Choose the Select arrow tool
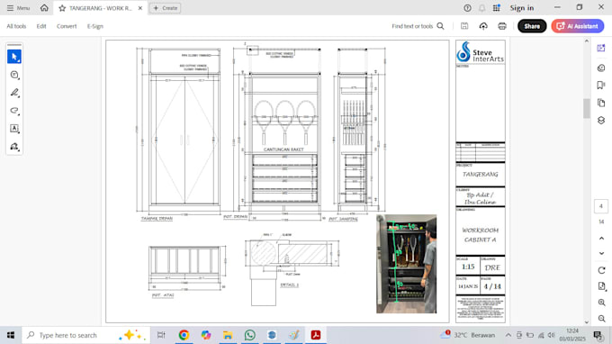The width and height of the screenshot is (612, 344). 14,57
